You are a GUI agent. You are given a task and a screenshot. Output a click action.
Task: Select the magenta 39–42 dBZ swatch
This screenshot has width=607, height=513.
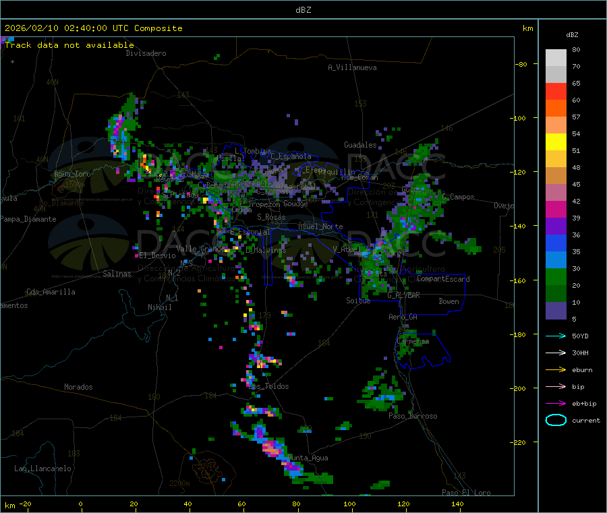pos(556,209)
